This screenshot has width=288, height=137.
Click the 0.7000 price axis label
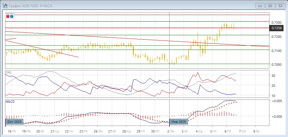(276, 64)
